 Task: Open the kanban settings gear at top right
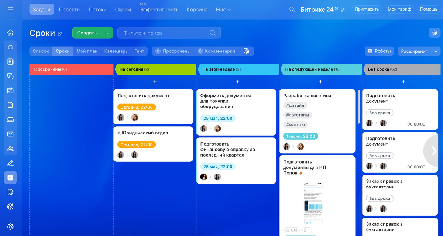[x=435, y=33]
